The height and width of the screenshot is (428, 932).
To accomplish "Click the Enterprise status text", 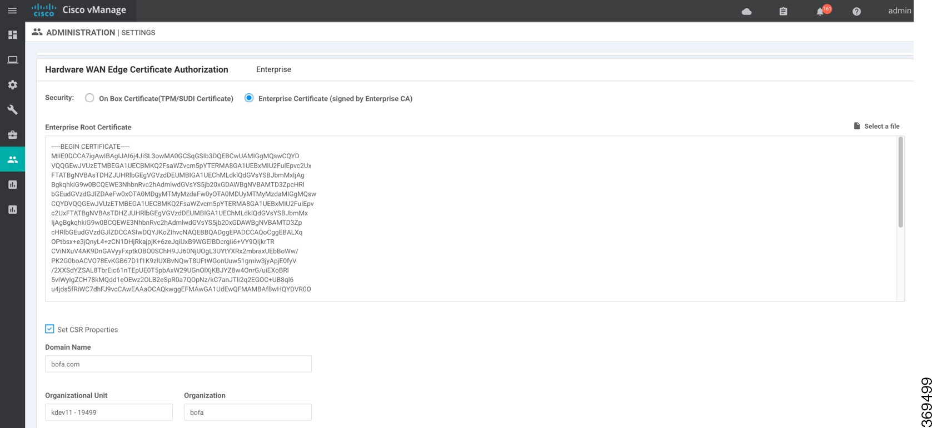I will 273,69.
